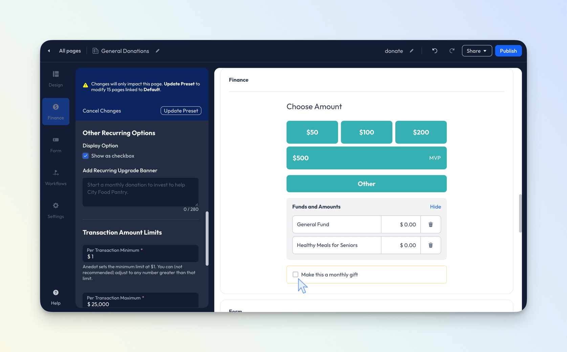
Task: Go back to All pages
Action: 70,51
